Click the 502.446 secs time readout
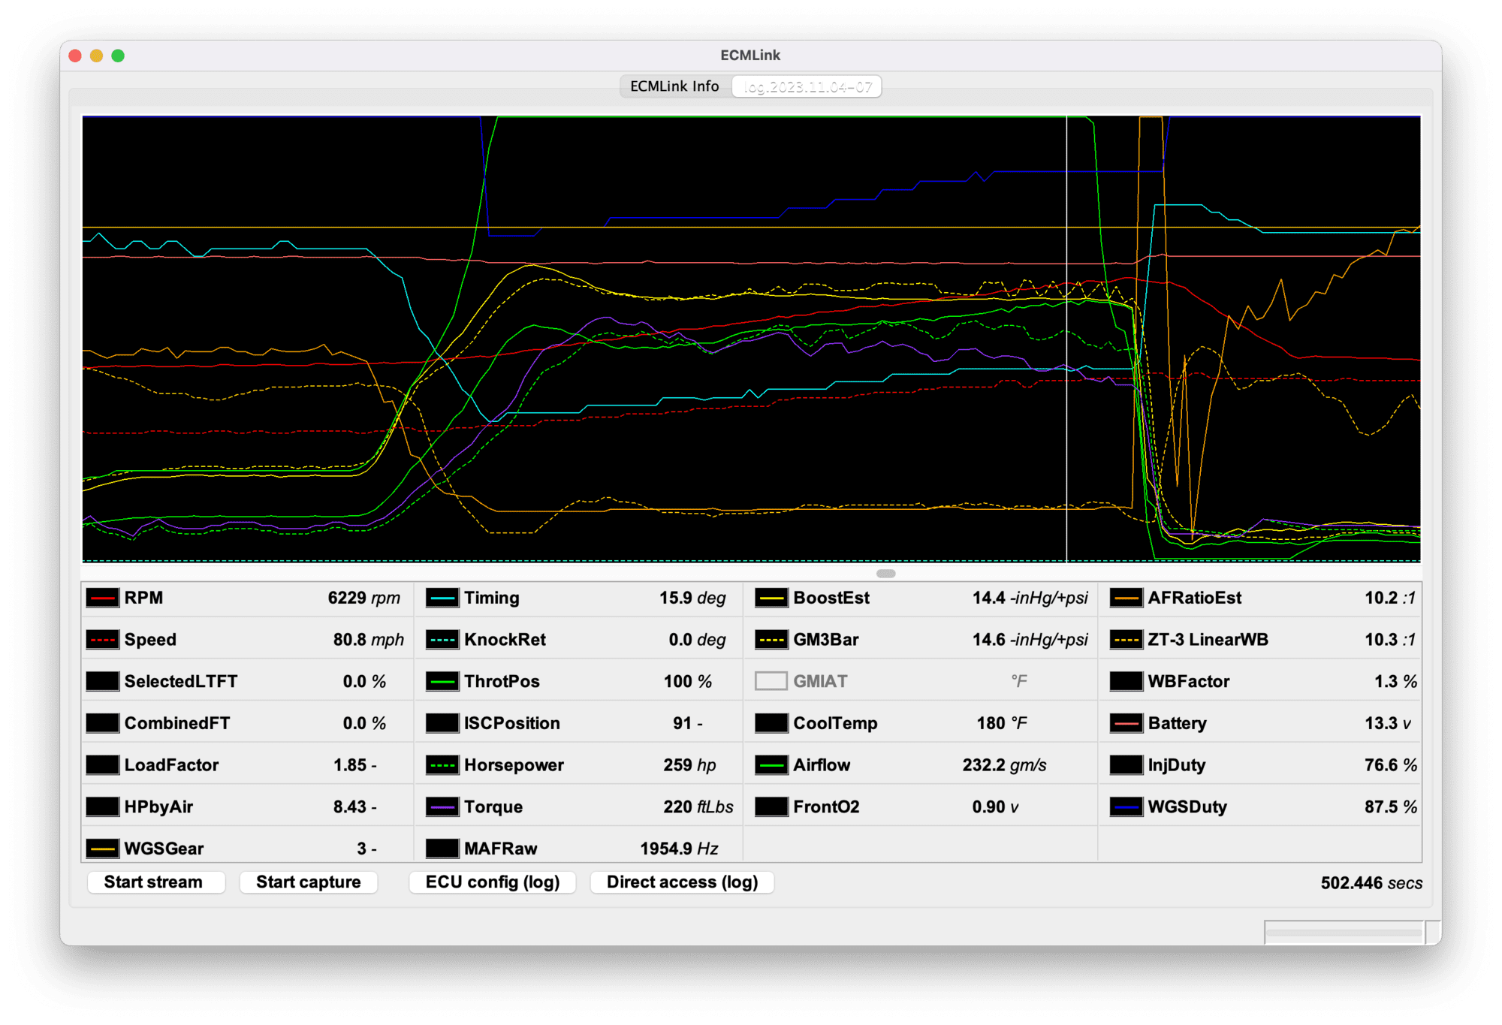The height and width of the screenshot is (1025, 1502). 1371,883
